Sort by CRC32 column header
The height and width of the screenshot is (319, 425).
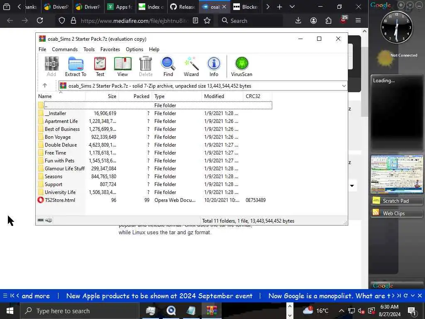(x=257, y=96)
